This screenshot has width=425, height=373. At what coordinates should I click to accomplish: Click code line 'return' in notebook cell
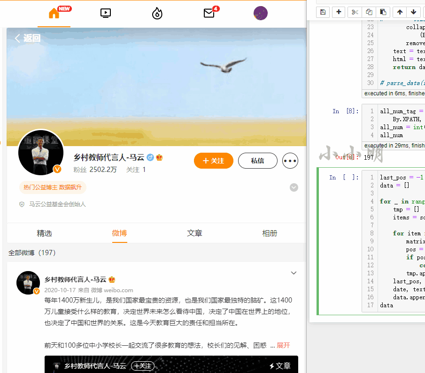tap(404, 67)
